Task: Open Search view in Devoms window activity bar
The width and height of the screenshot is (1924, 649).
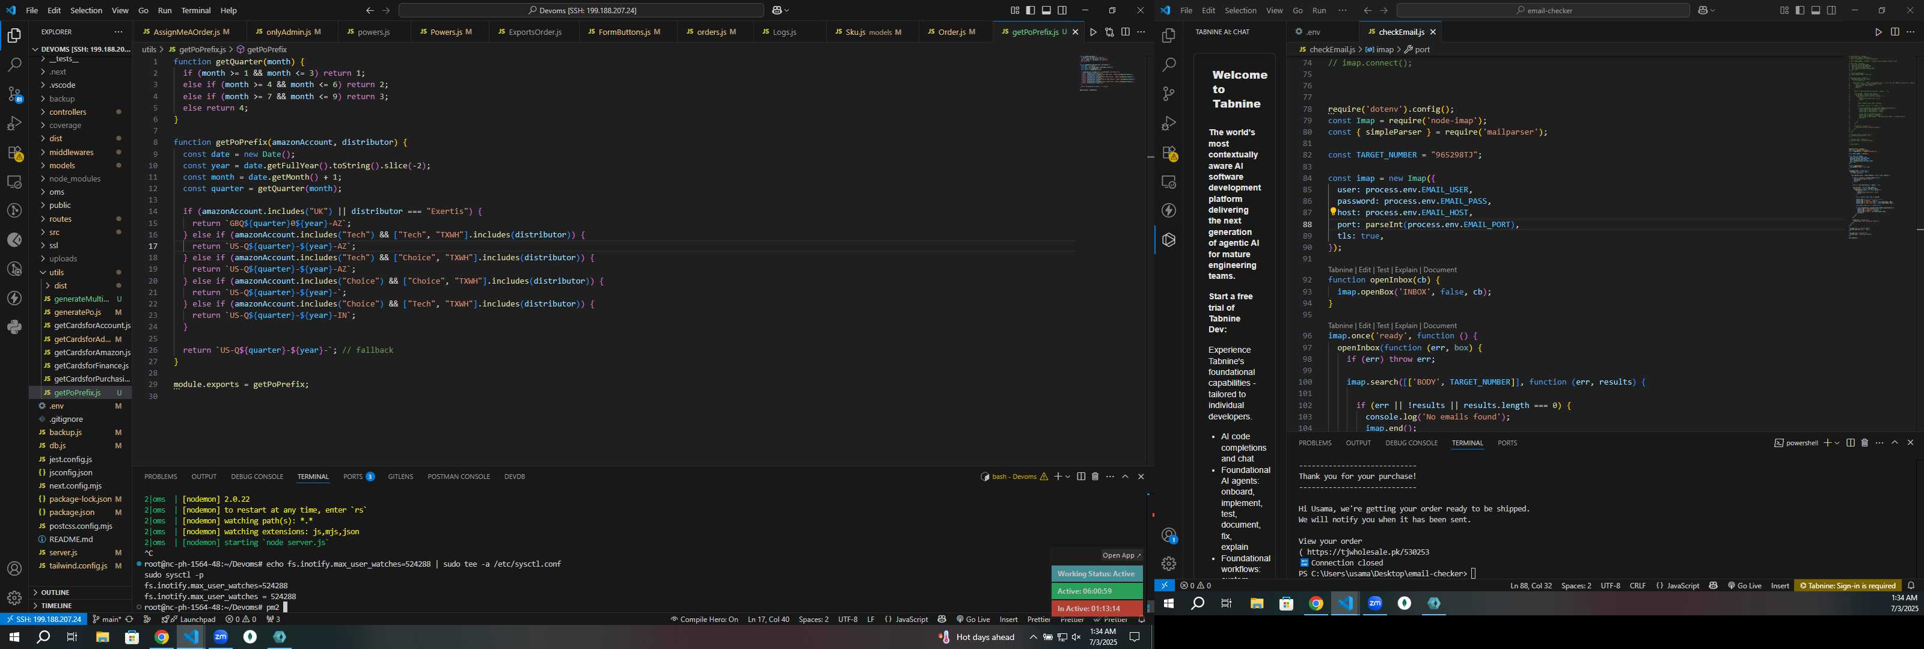Action: [x=14, y=65]
